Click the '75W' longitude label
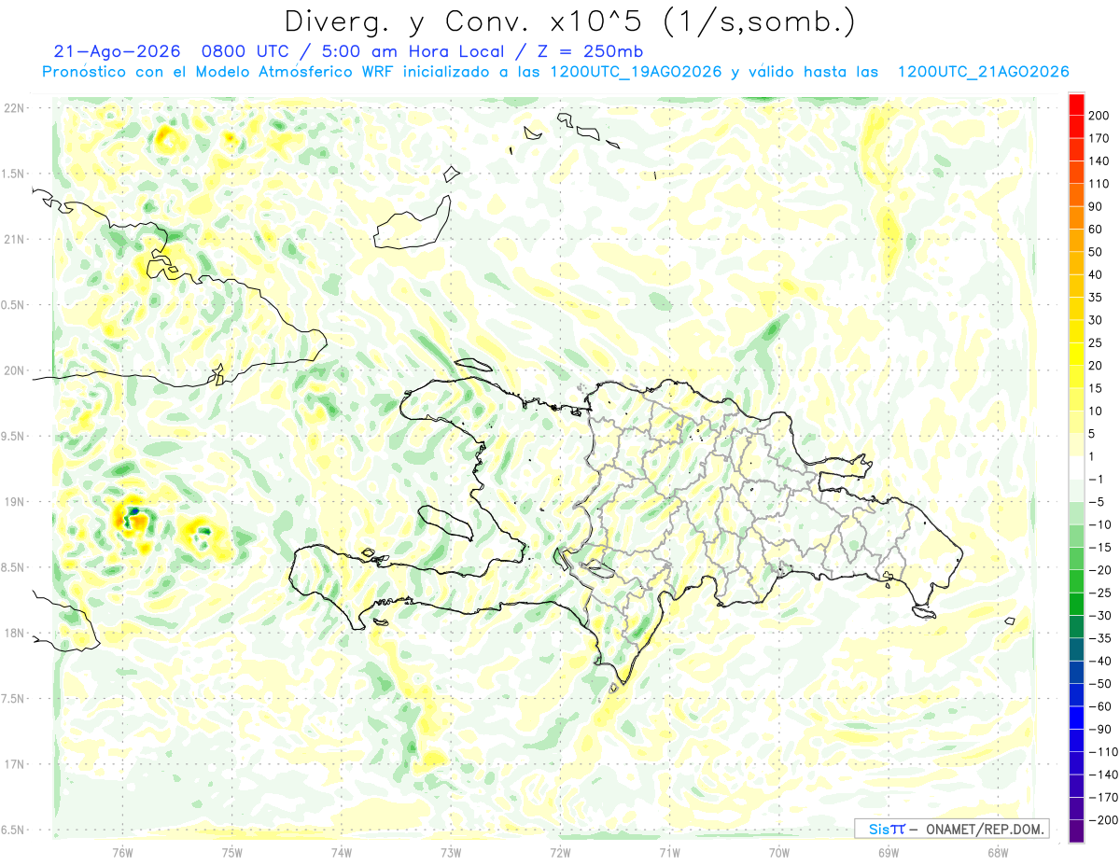Viewport: 1120px width, 865px height. [231, 852]
